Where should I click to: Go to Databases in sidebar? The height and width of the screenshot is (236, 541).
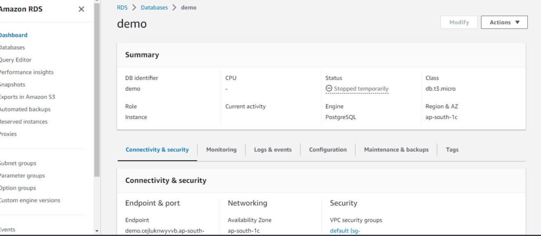(x=12, y=47)
